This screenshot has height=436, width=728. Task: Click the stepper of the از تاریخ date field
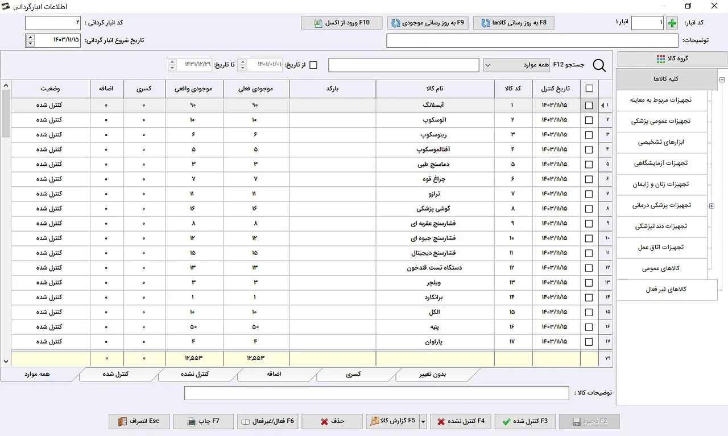(242, 65)
